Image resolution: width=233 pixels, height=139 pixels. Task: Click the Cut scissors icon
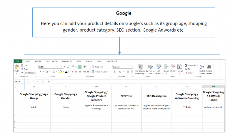[x=22, y=65]
